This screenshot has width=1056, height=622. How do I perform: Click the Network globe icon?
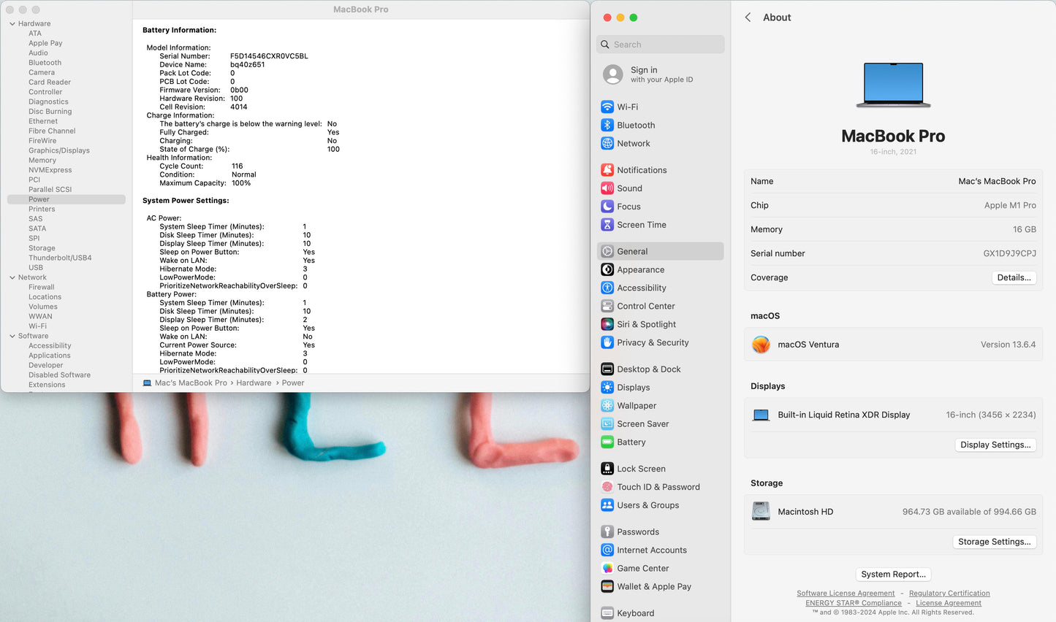(607, 143)
